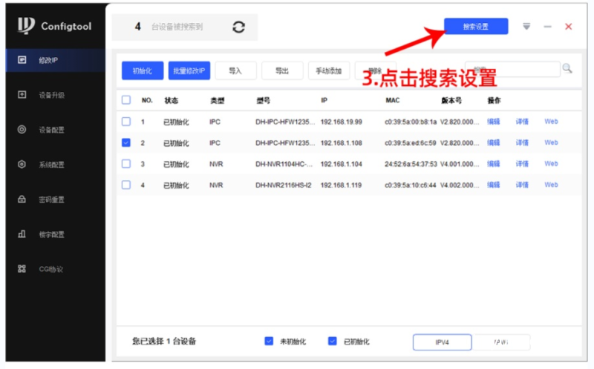Open the 设备升级 menu item
This screenshot has height=369, width=594.
(x=56, y=95)
